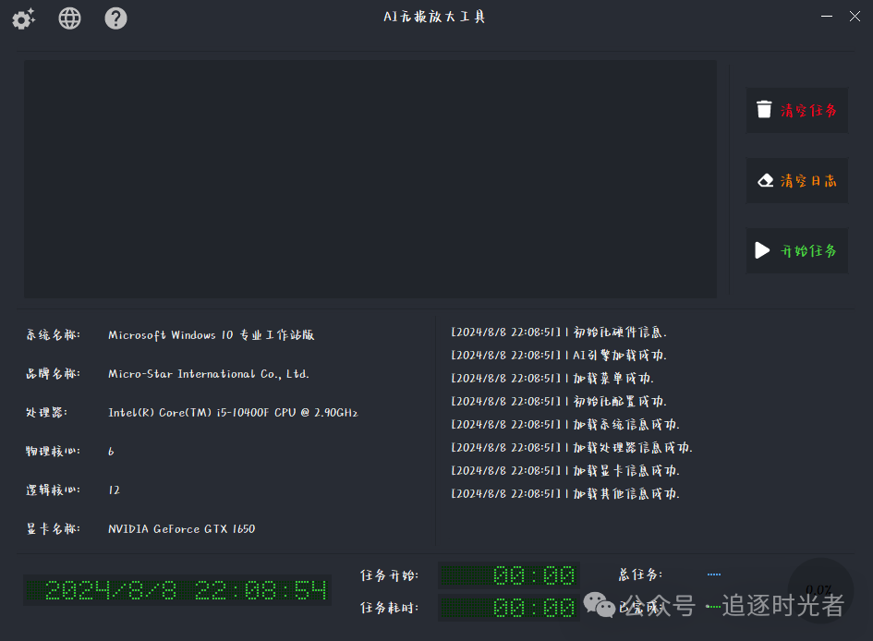The width and height of the screenshot is (873, 641).
Task: Click the 任务开始 timer display
Action: 509,575
